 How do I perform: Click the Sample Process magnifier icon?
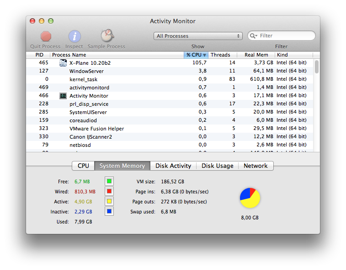click(x=107, y=36)
